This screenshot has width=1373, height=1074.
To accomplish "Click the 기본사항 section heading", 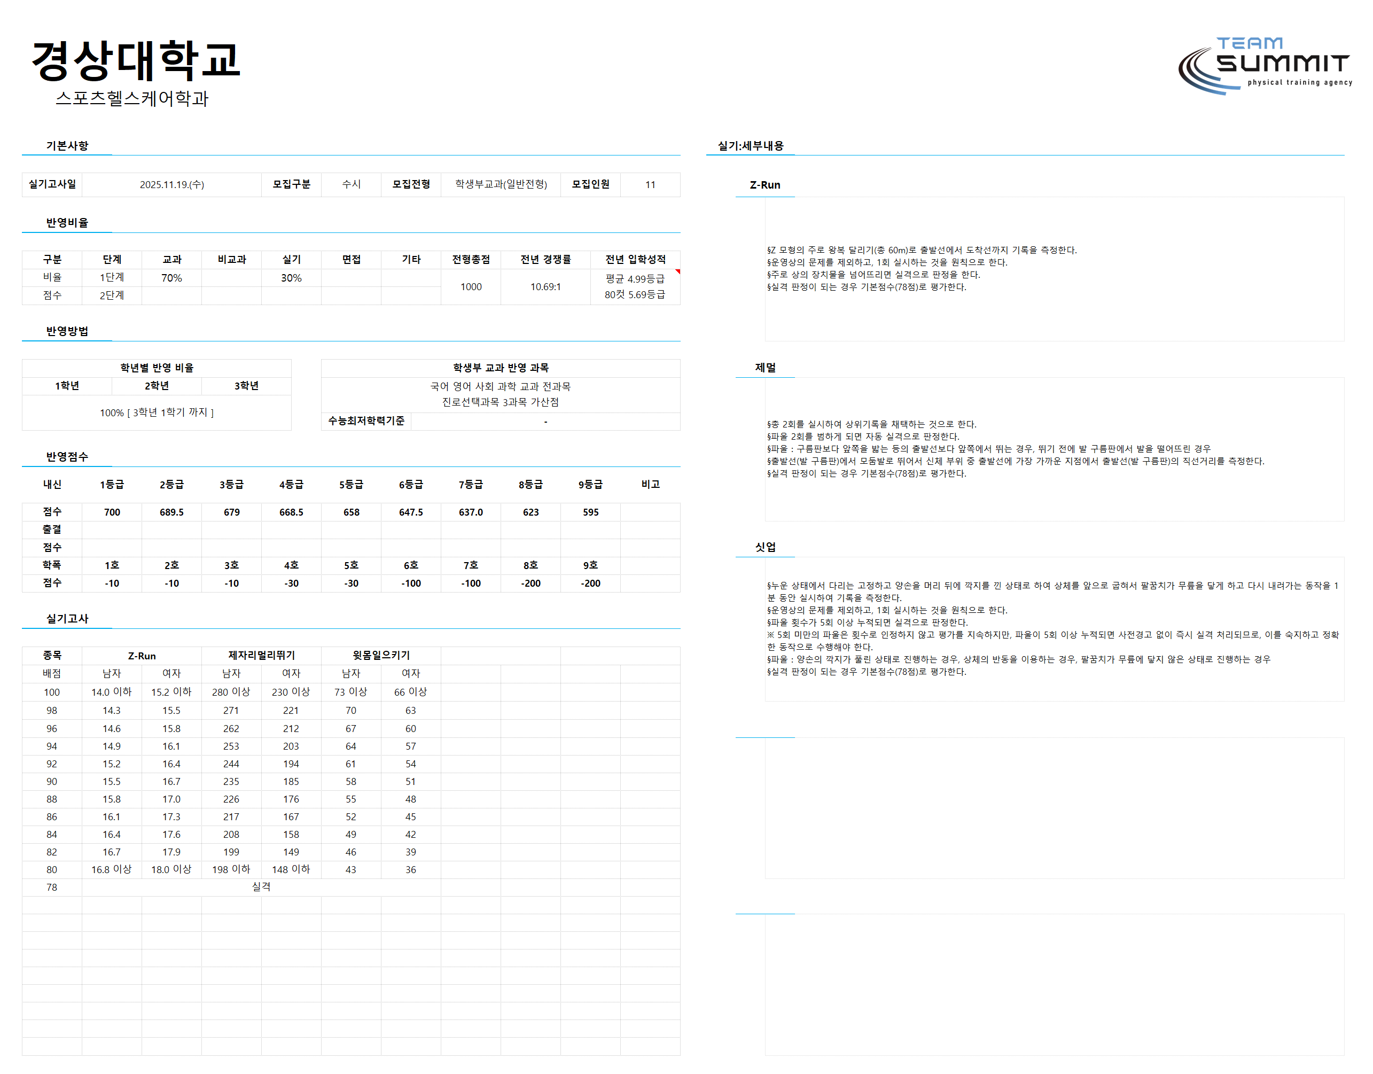I will pyautogui.click(x=67, y=146).
